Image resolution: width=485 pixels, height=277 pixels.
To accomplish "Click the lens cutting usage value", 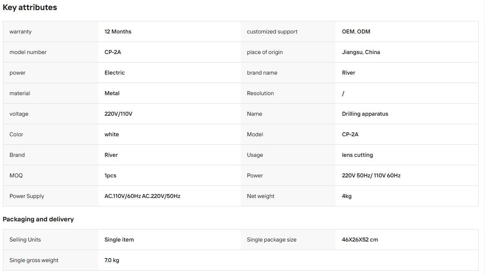I will click(x=357, y=155).
